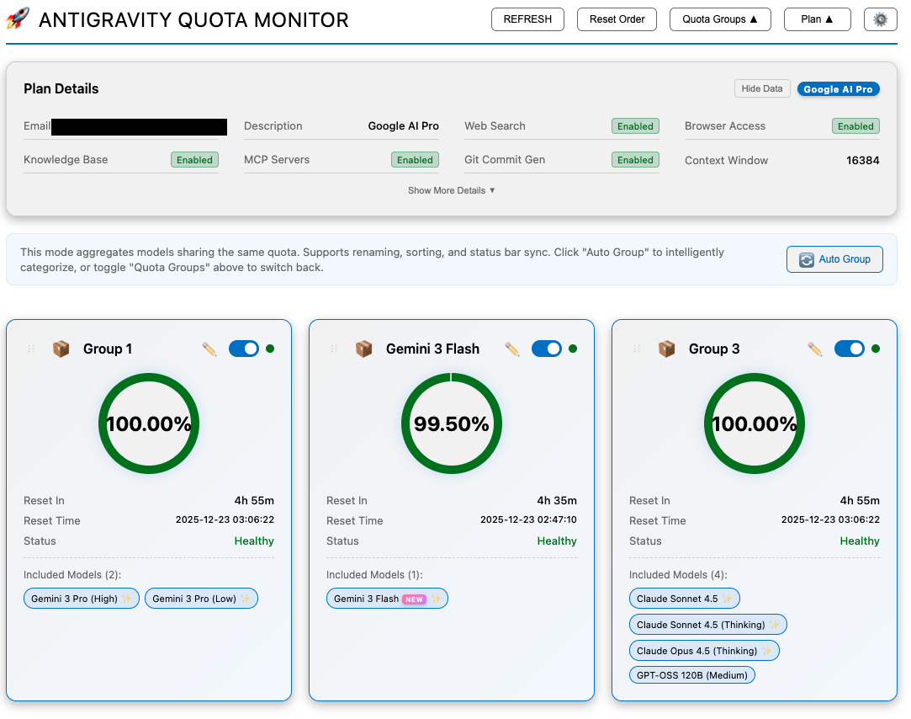
Task: Click Included Models (4) label
Action: 678,575
